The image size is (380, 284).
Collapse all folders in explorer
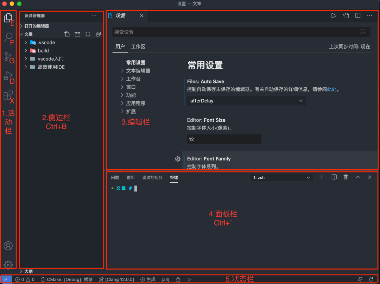[x=98, y=34]
